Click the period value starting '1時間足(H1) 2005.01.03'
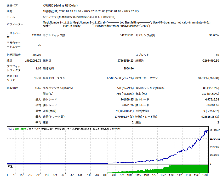This screenshot has width=223, height=178. coord(91,11)
